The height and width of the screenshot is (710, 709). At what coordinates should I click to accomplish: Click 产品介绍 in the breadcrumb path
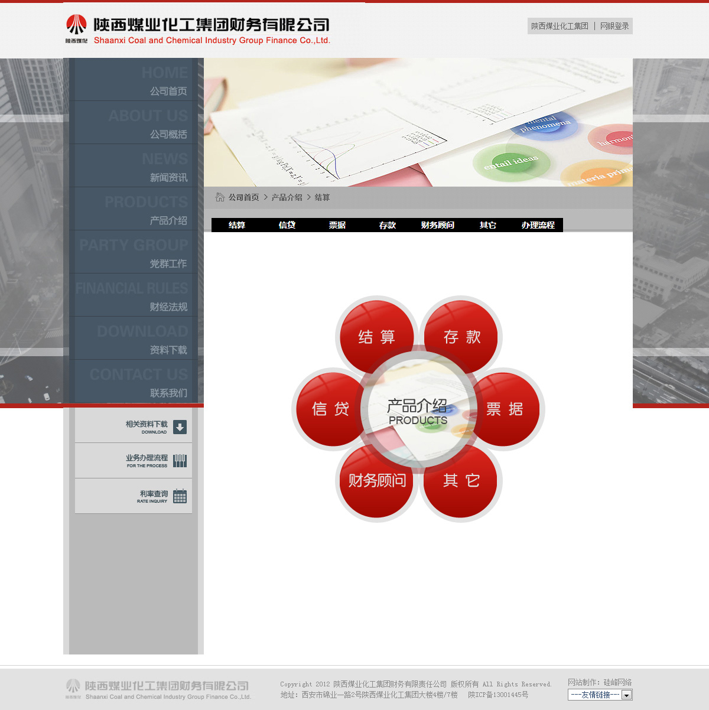pyautogui.click(x=287, y=197)
